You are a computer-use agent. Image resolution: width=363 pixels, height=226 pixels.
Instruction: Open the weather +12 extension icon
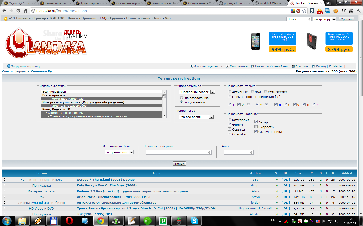320,11
